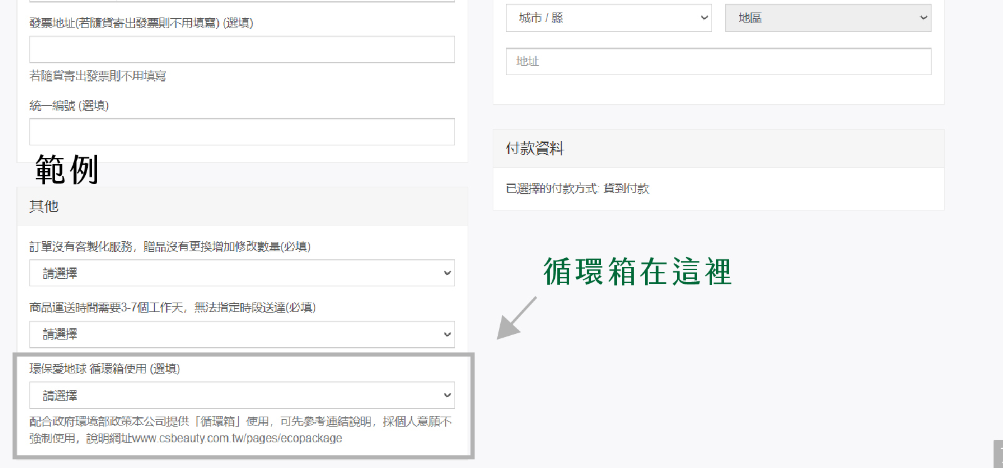Click the scroll-to-top button at bottom right
The width and height of the screenshot is (1003, 468).
998,454
